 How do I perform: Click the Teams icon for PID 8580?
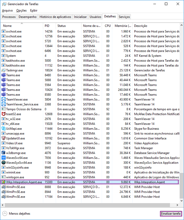click(x=3, y=95)
